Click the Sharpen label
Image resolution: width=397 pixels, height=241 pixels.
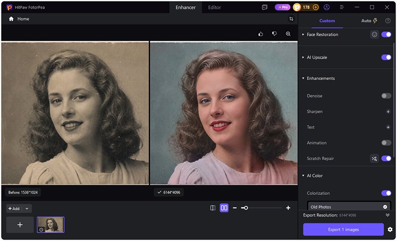tap(315, 111)
